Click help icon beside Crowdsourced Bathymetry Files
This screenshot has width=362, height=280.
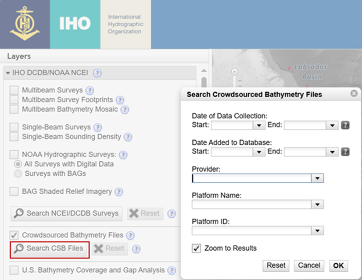(130, 235)
